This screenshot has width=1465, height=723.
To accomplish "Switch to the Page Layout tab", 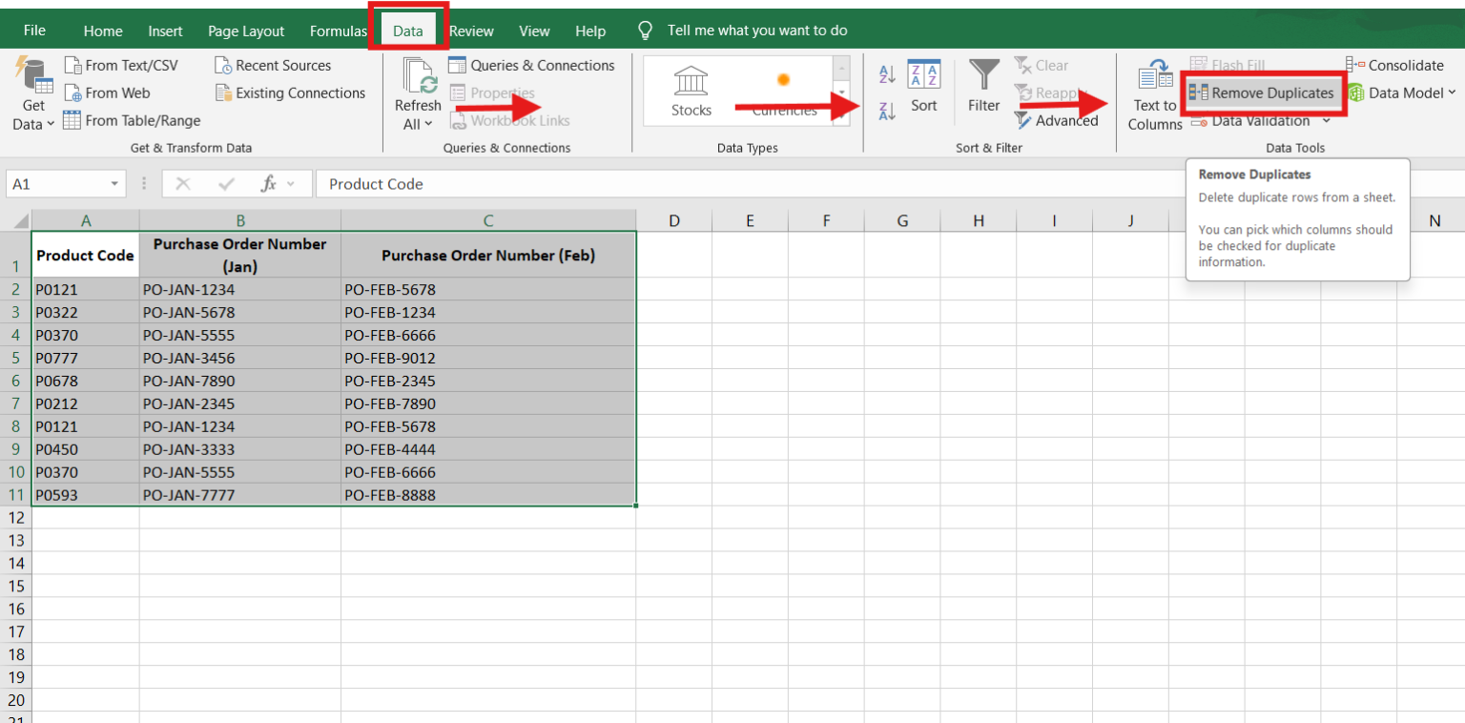I will 246,30.
